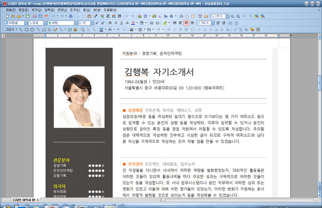The image size is (322, 208).
Task: Apply line color pen on drawing toolbar
Action: pos(101,29)
